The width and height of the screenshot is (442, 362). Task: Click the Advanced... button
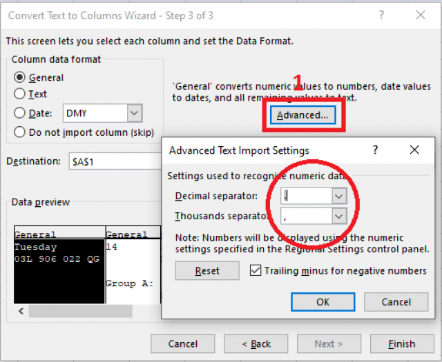(x=302, y=114)
